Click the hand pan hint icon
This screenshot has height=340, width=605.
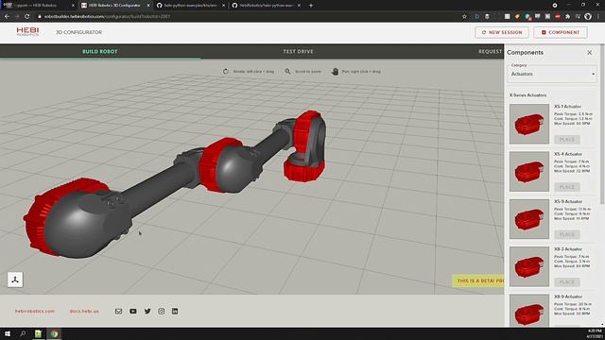pyautogui.click(x=335, y=72)
